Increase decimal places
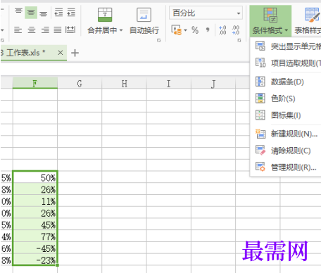Screen dimensions: 321x273 pyautogui.click(x=222, y=30)
